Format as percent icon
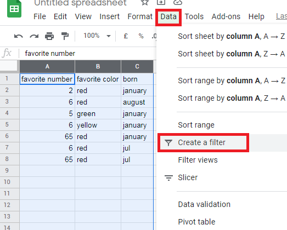The image size is (287, 230). tap(141, 36)
